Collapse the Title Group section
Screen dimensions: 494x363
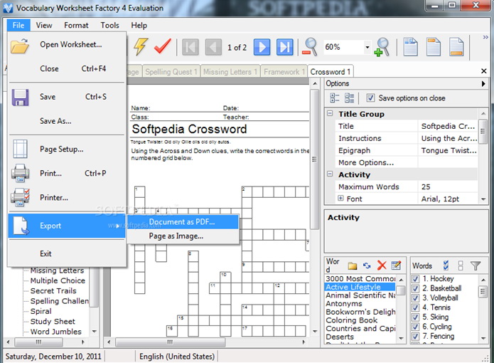pos(330,114)
